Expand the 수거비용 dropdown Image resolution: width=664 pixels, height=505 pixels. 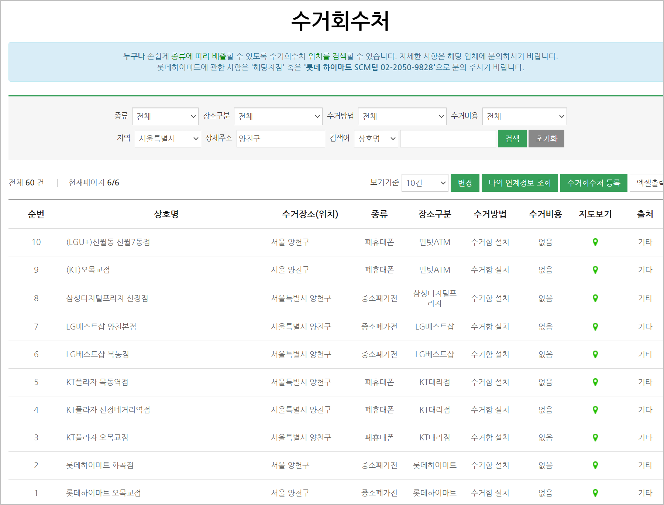click(524, 116)
